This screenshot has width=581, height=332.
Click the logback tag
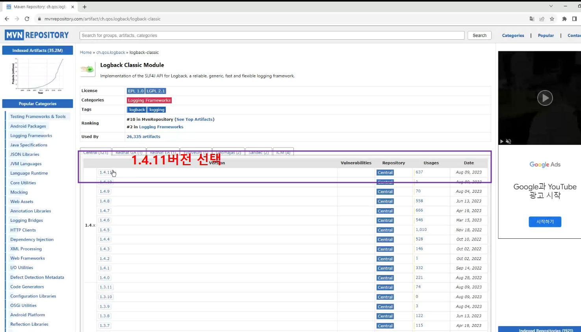(x=137, y=110)
